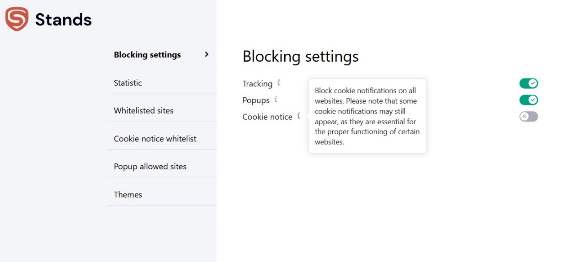The width and height of the screenshot is (585, 262).
Task: Click the Tracking setting label
Action: (257, 84)
